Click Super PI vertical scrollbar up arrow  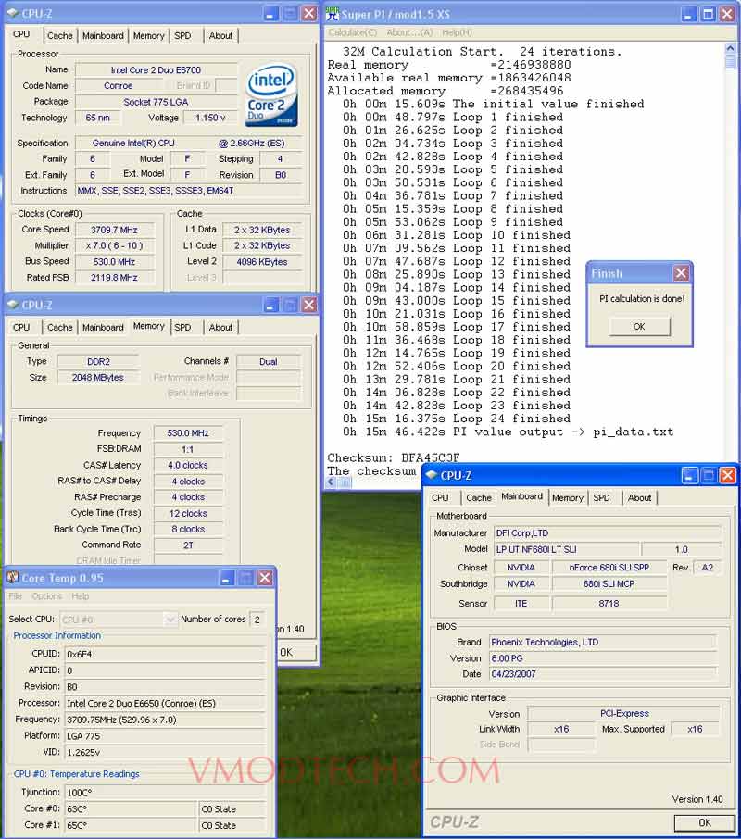(x=730, y=48)
